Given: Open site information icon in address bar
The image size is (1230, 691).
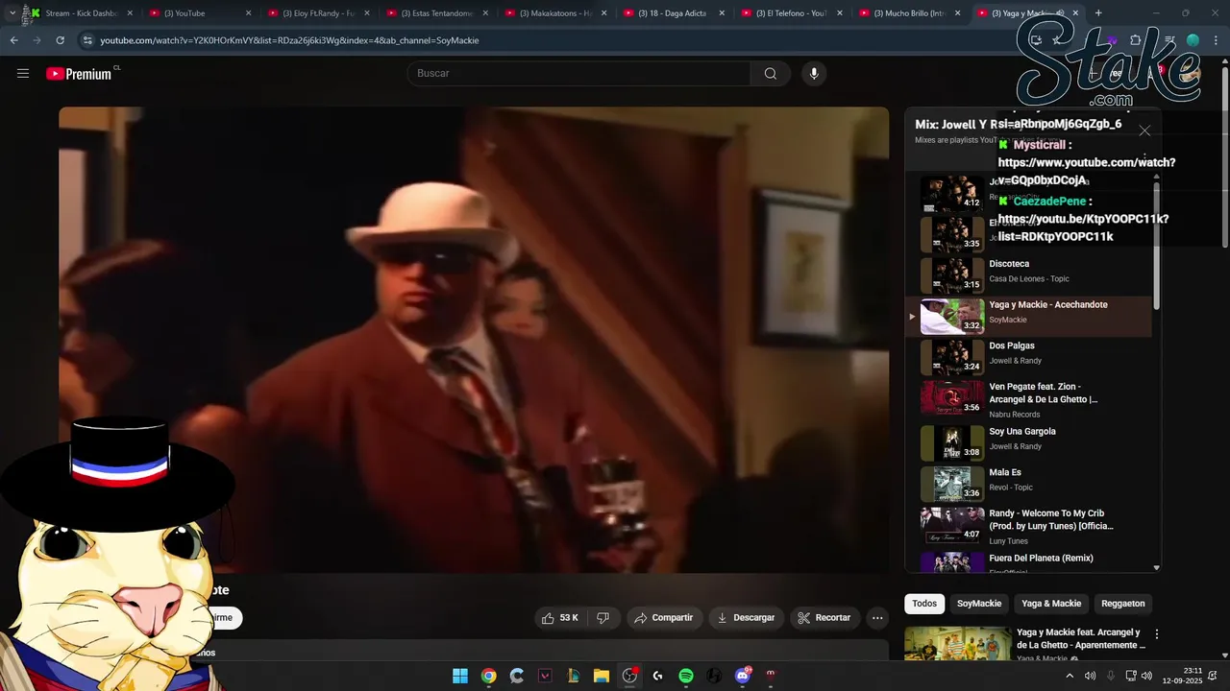Looking at the screenshot, I should pos(87,40).
